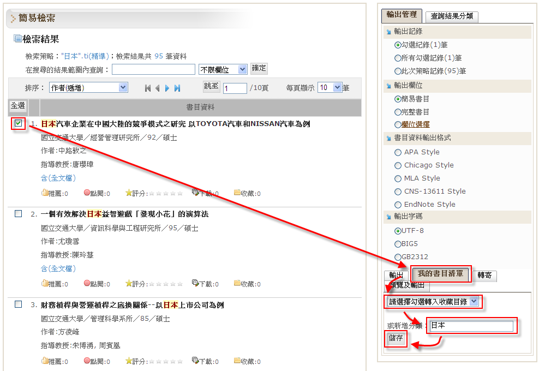Screen dimensions: 539x371
Task: Open the 不限欄位 field dropdown
Action: click(223, 69)
